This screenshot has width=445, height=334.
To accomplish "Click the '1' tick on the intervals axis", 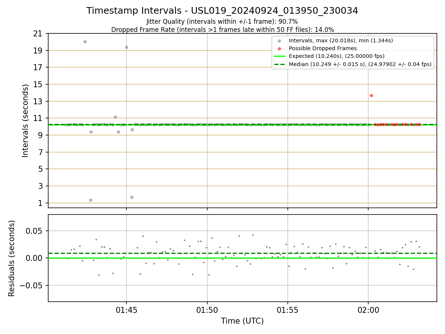I will [x=40, y=203].
